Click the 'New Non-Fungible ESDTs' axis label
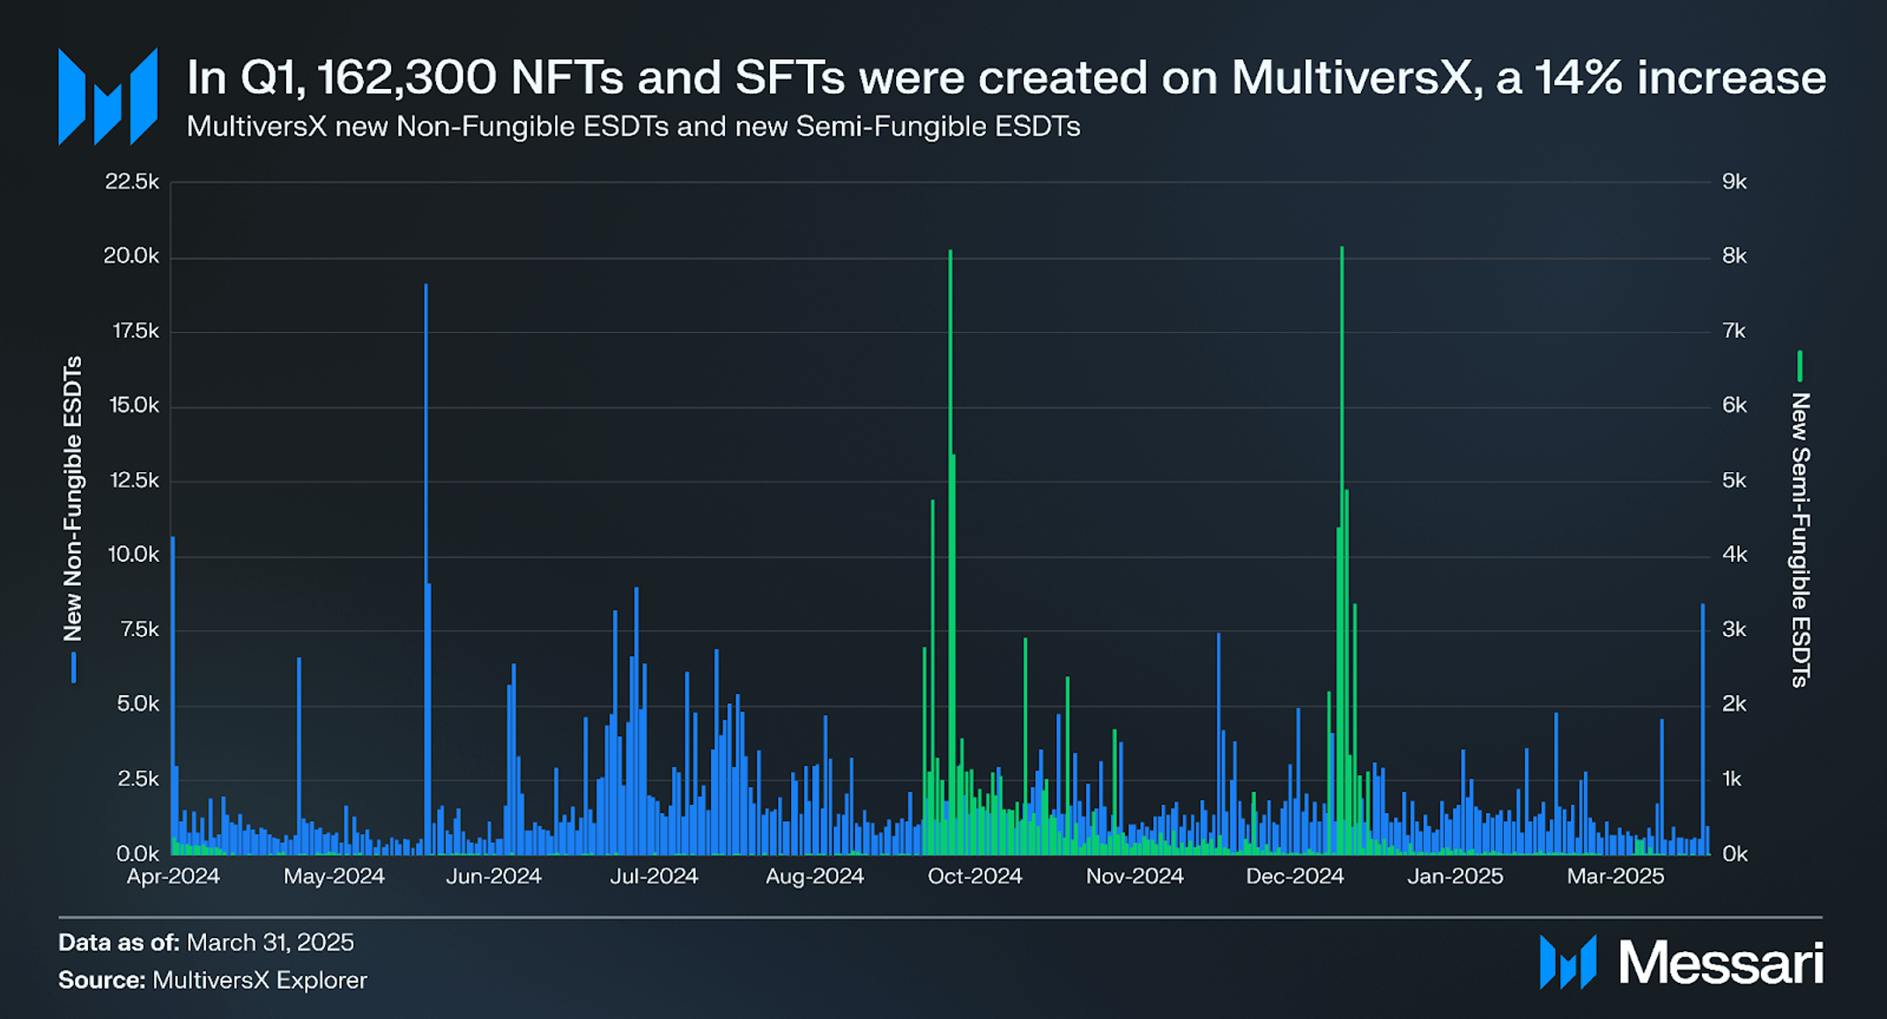Image resolution: width=1887 pixels, height=1019 pixels. tap(73, 498)
